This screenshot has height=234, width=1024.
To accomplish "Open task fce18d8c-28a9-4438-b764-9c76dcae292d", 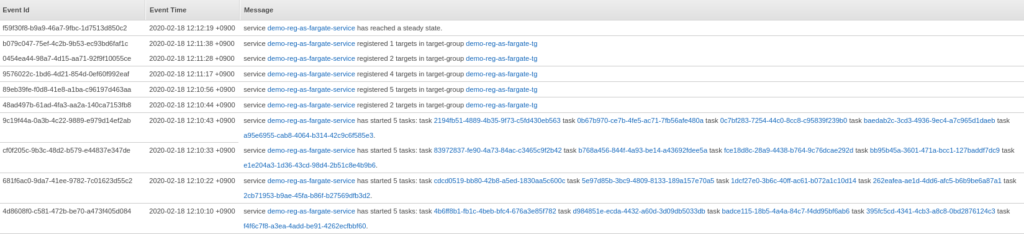I will pyautogui.click(x=789, y=150).
